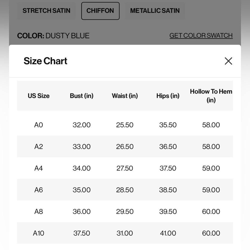The height and width of the screenshot is (250, 250).
Task: Choose the Metallic Satin fabric option
Action: [155, 11]
